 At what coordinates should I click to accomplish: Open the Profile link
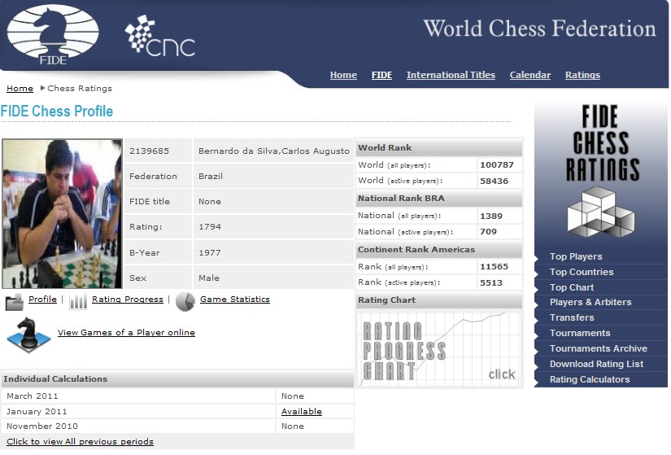click(x=42, y=299)
